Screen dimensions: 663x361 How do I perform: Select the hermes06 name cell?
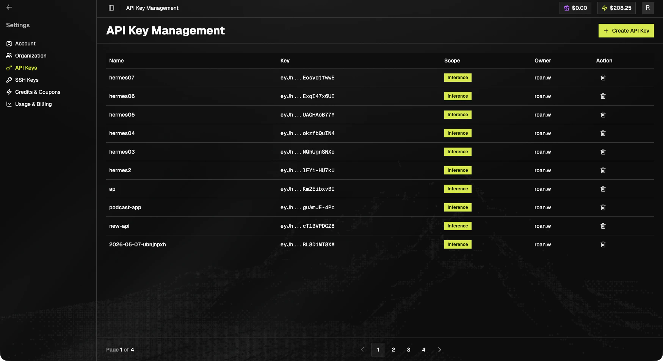point(122,96)
